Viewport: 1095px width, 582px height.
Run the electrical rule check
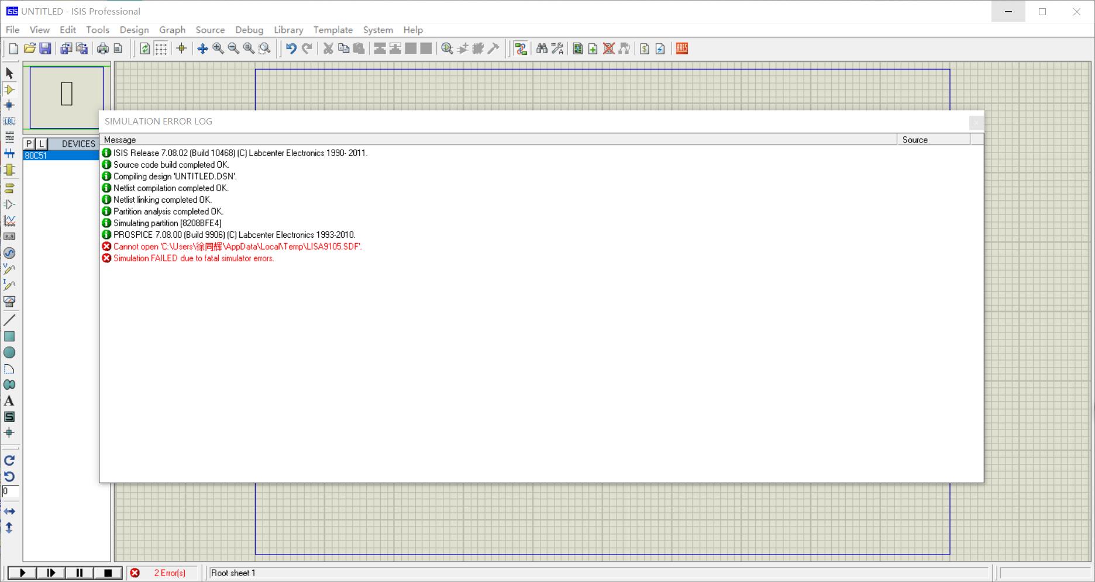click(660, 49)
